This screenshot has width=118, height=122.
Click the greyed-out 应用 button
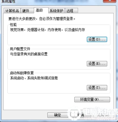pyautogui.click(x=103, y=115)
